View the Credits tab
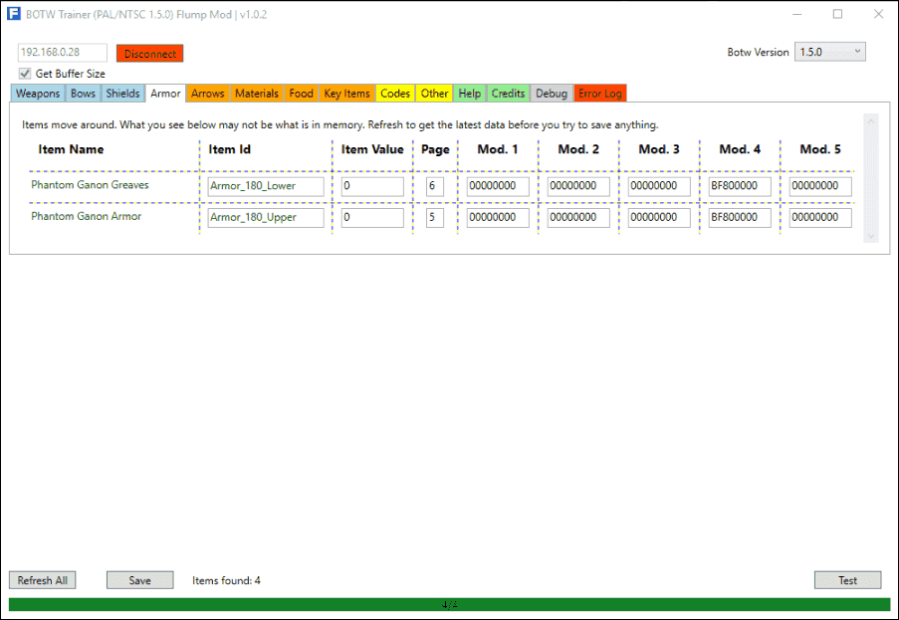 pos(508,94)
